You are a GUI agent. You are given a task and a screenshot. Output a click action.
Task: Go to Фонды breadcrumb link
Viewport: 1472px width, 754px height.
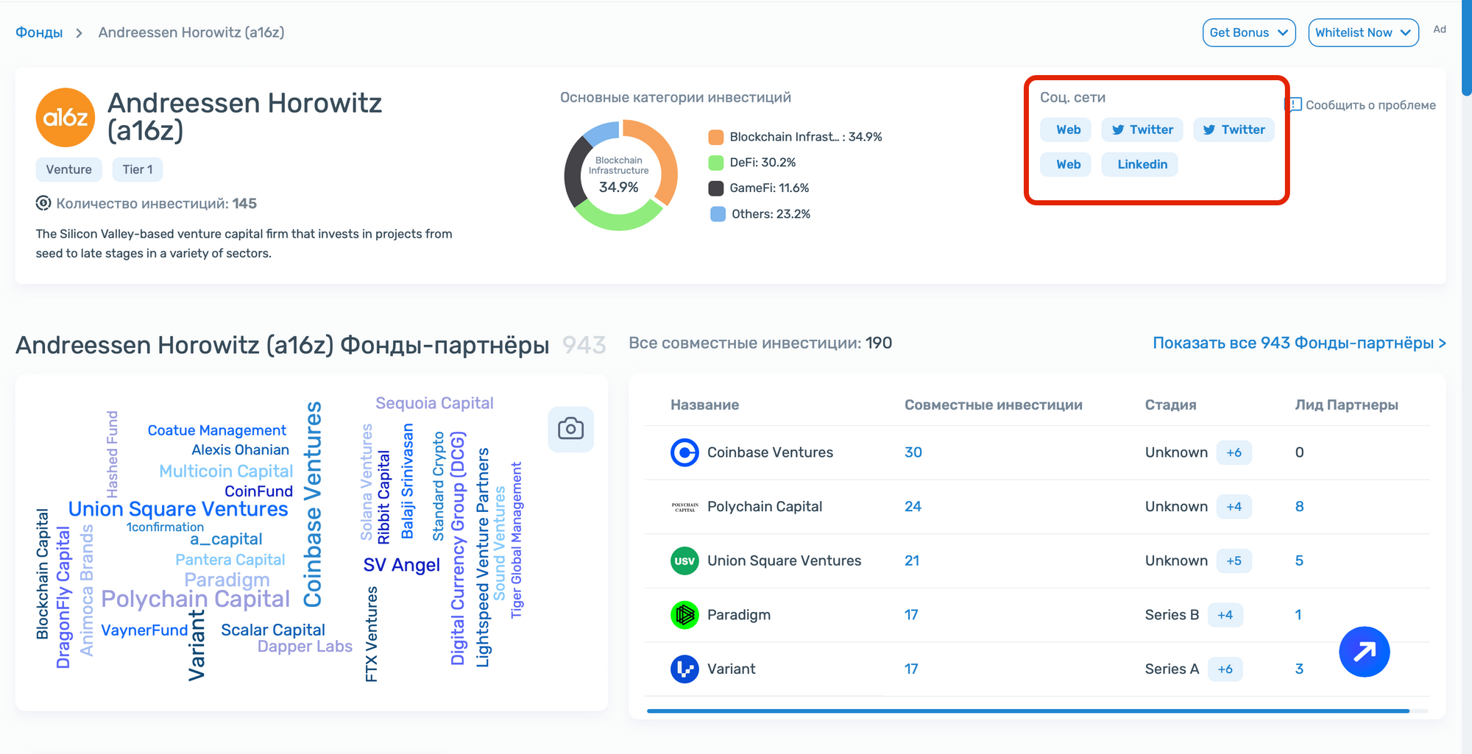(39, 32)
